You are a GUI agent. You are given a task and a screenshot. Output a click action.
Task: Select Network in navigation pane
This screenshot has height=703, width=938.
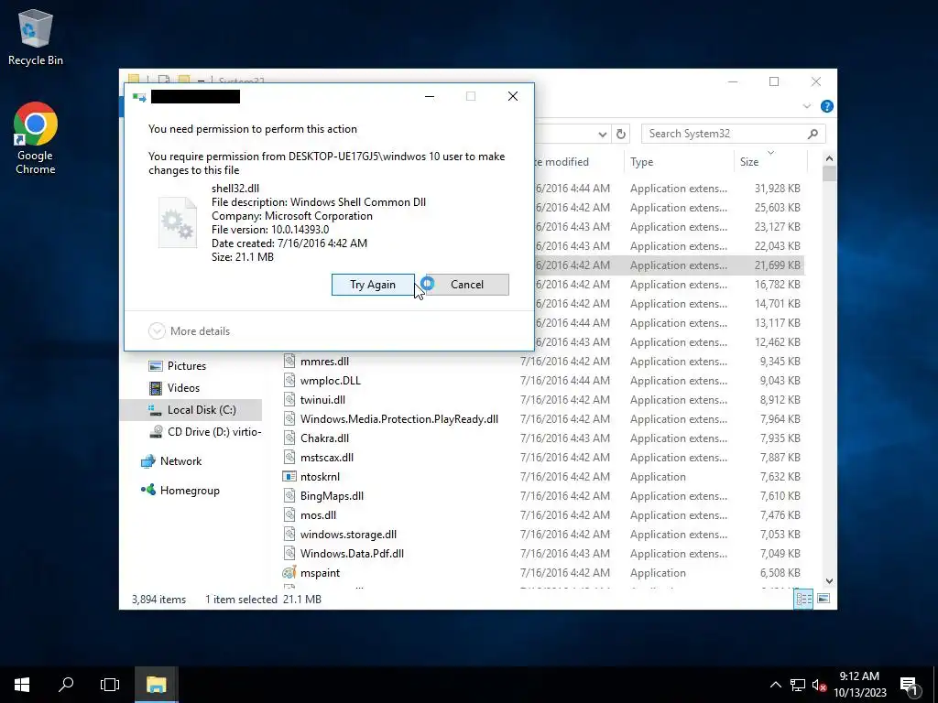click(x=180, y=461)
